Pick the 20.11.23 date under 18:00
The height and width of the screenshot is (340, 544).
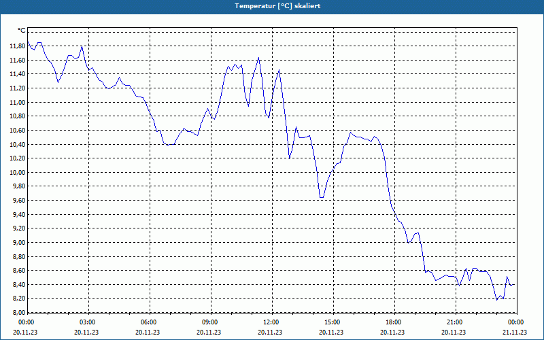pos(392,332)
